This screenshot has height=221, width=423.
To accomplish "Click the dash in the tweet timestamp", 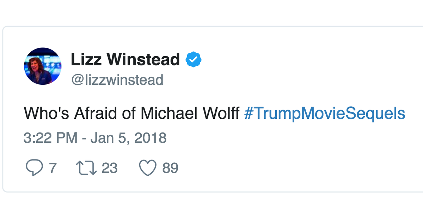I will point(84,138).
